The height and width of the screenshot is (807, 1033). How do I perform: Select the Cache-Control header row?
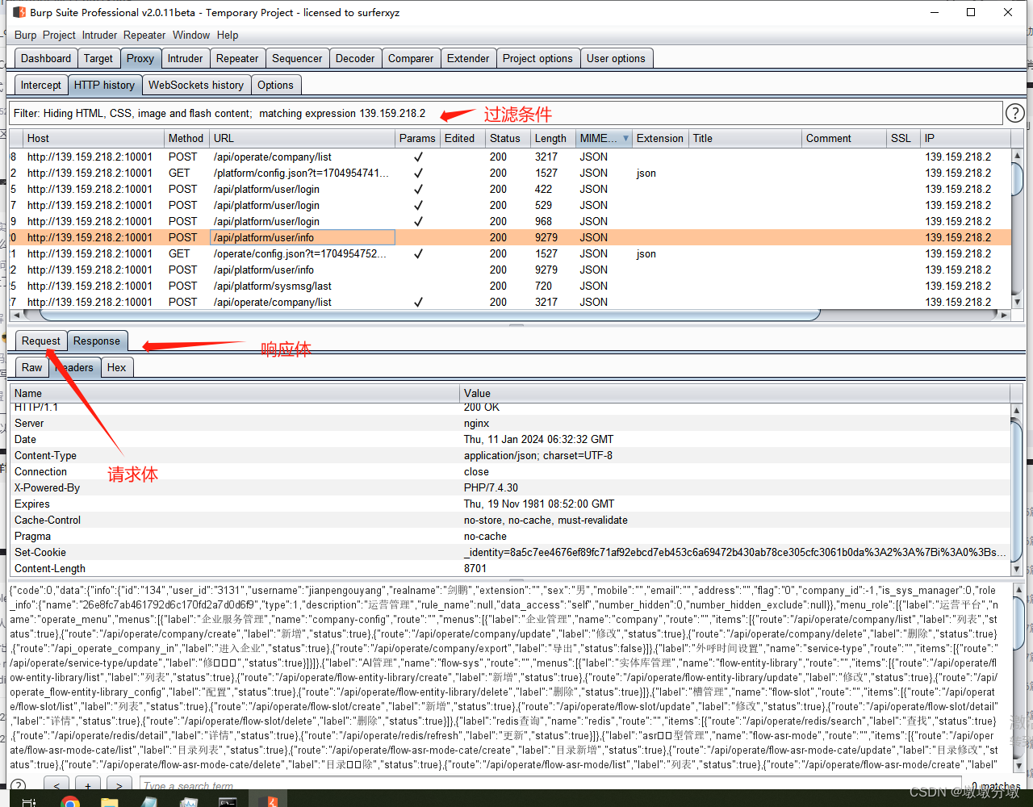click(x=510, y=520)
